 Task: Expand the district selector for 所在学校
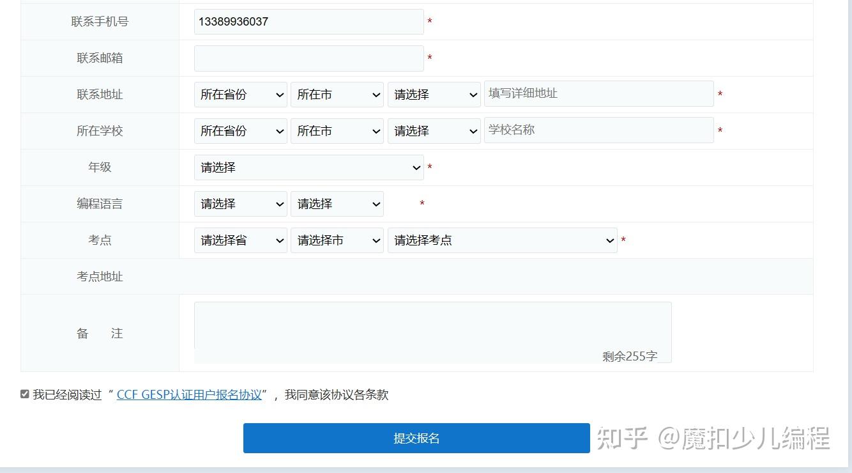click(x=434, y=130)
